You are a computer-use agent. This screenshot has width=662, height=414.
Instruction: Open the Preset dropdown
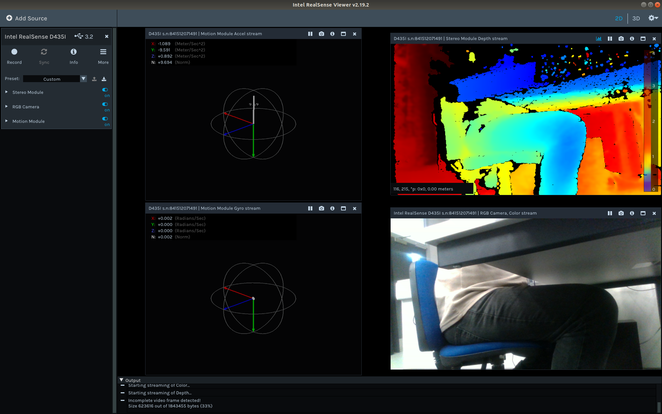83,79
